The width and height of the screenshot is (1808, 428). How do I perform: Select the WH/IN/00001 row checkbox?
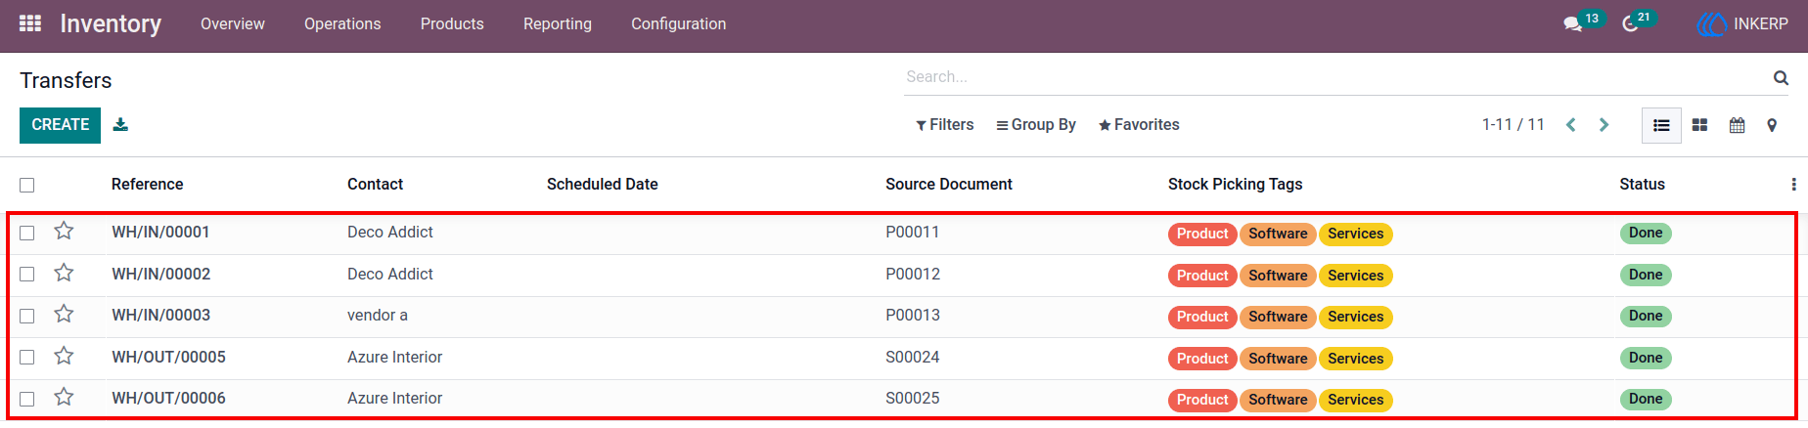click(x=27, y=233)
